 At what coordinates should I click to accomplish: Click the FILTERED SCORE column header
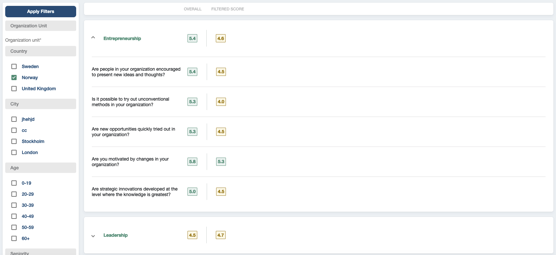coord(228,9)
